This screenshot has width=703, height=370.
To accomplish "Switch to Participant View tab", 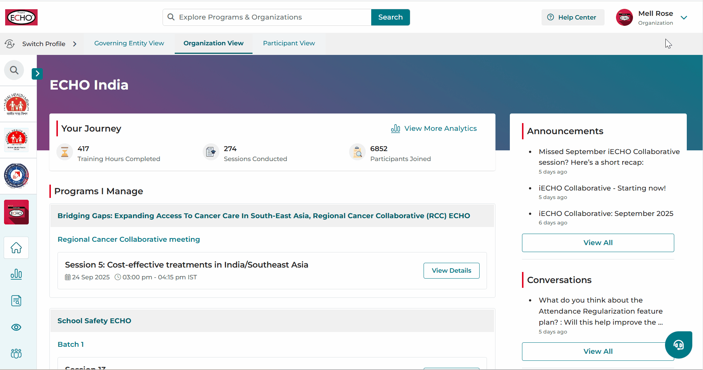I will click(289, 43).
